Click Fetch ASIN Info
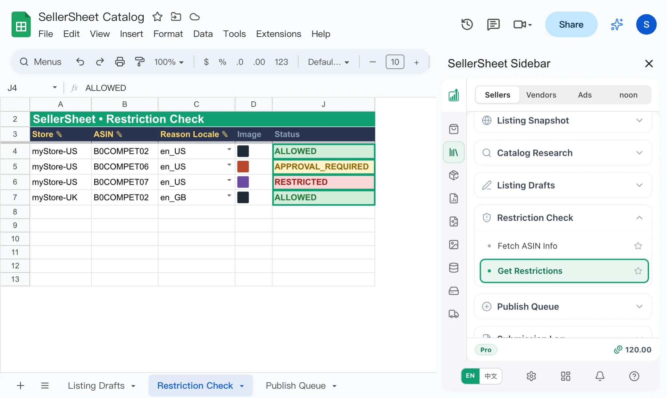This screenshot has height=398, width=667. (x=527, y=246)
